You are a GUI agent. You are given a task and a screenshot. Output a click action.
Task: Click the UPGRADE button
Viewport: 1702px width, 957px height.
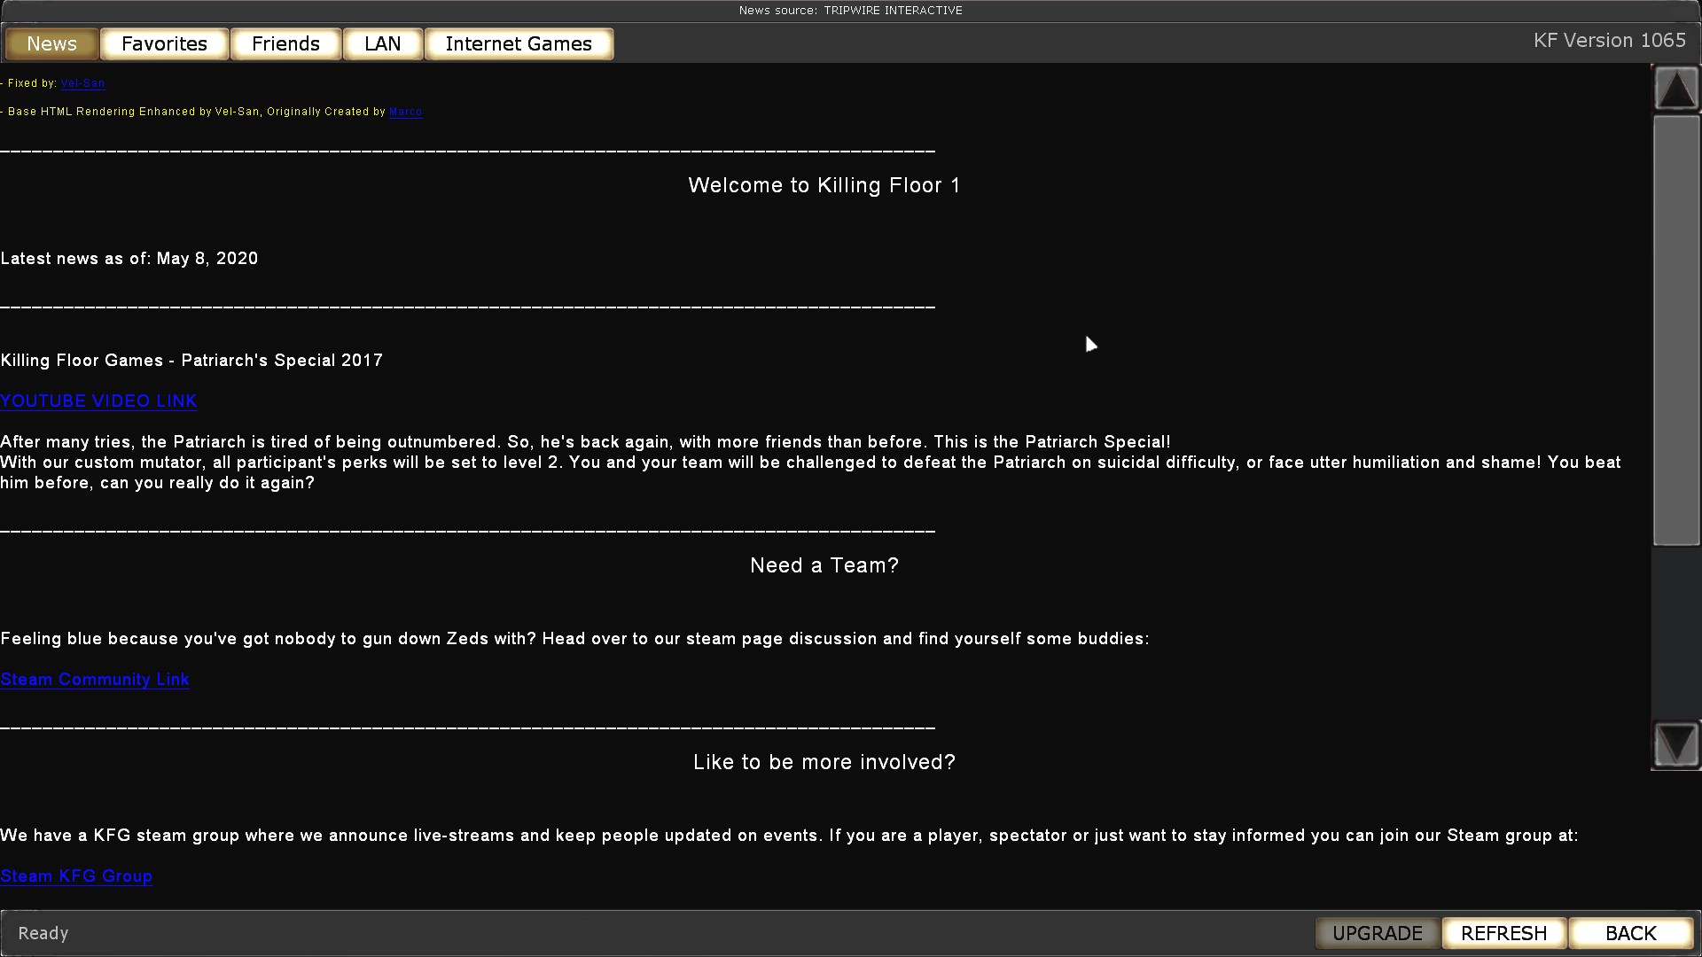point(1378,933)
